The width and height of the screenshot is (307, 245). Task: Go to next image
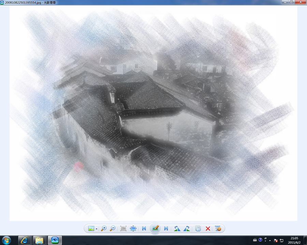pyautogui.click(x=166, y=229)
